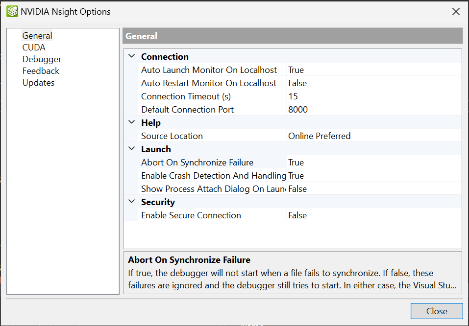Edit the Connection Timeout value field
This screenshot has height=326, width=469.
pyautogui.click(x=372, y=96)
